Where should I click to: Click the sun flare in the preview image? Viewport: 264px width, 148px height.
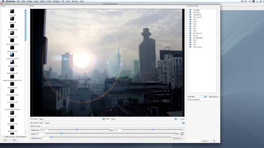coord(82,61)
